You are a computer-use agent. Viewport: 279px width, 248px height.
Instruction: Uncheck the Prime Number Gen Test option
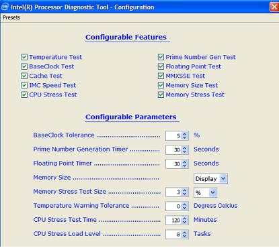click(x=161, y=57)
